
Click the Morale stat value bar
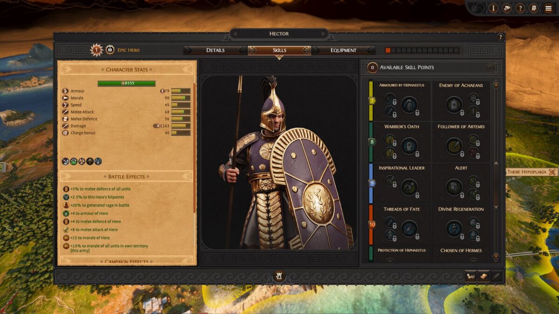click(x=181, y=98)
